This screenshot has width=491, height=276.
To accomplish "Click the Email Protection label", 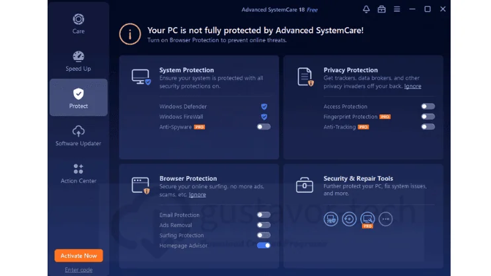I will tap(179, 215).
